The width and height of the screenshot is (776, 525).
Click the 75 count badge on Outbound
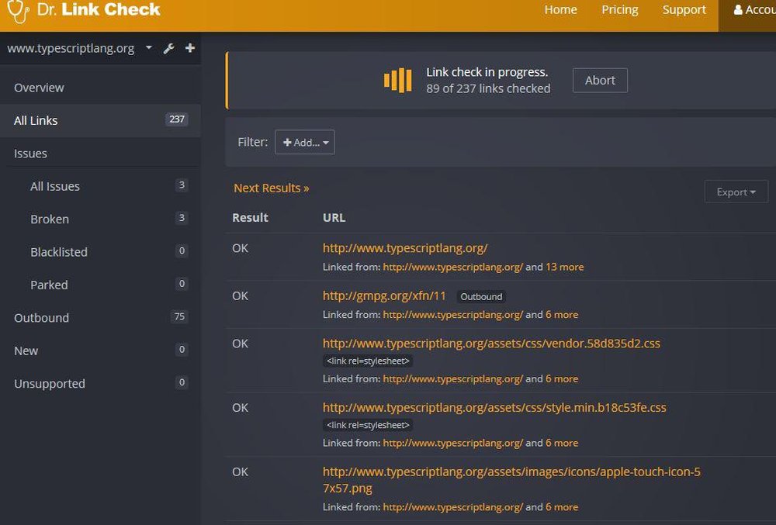coord(179,316)
